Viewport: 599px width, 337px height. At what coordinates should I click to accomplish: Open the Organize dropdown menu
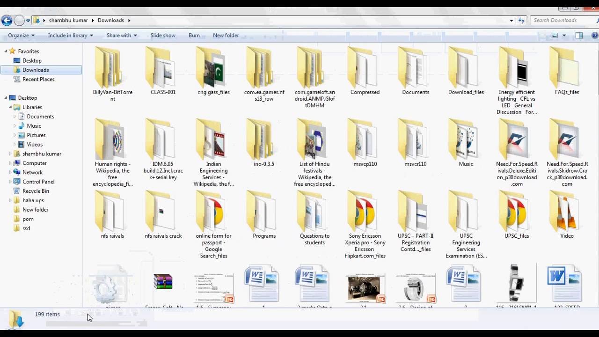tap(21, 35)
